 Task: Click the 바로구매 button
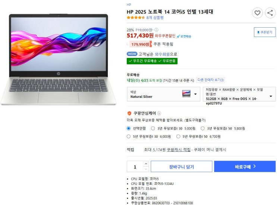(245, 167)
